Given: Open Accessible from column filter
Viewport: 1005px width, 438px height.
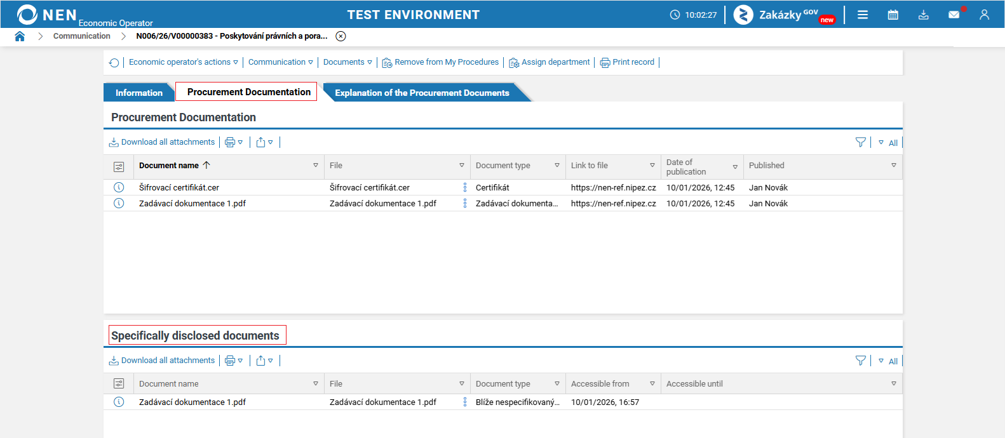Looking at the screenshot, I should 652,383.
